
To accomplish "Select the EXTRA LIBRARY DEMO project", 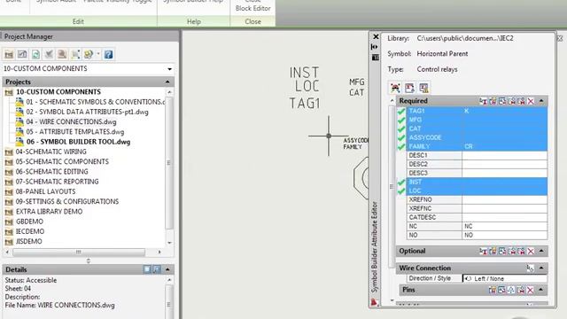I will [49, 211].
